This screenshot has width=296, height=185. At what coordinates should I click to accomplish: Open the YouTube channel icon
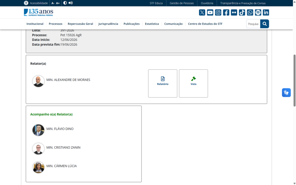point(210,12)
